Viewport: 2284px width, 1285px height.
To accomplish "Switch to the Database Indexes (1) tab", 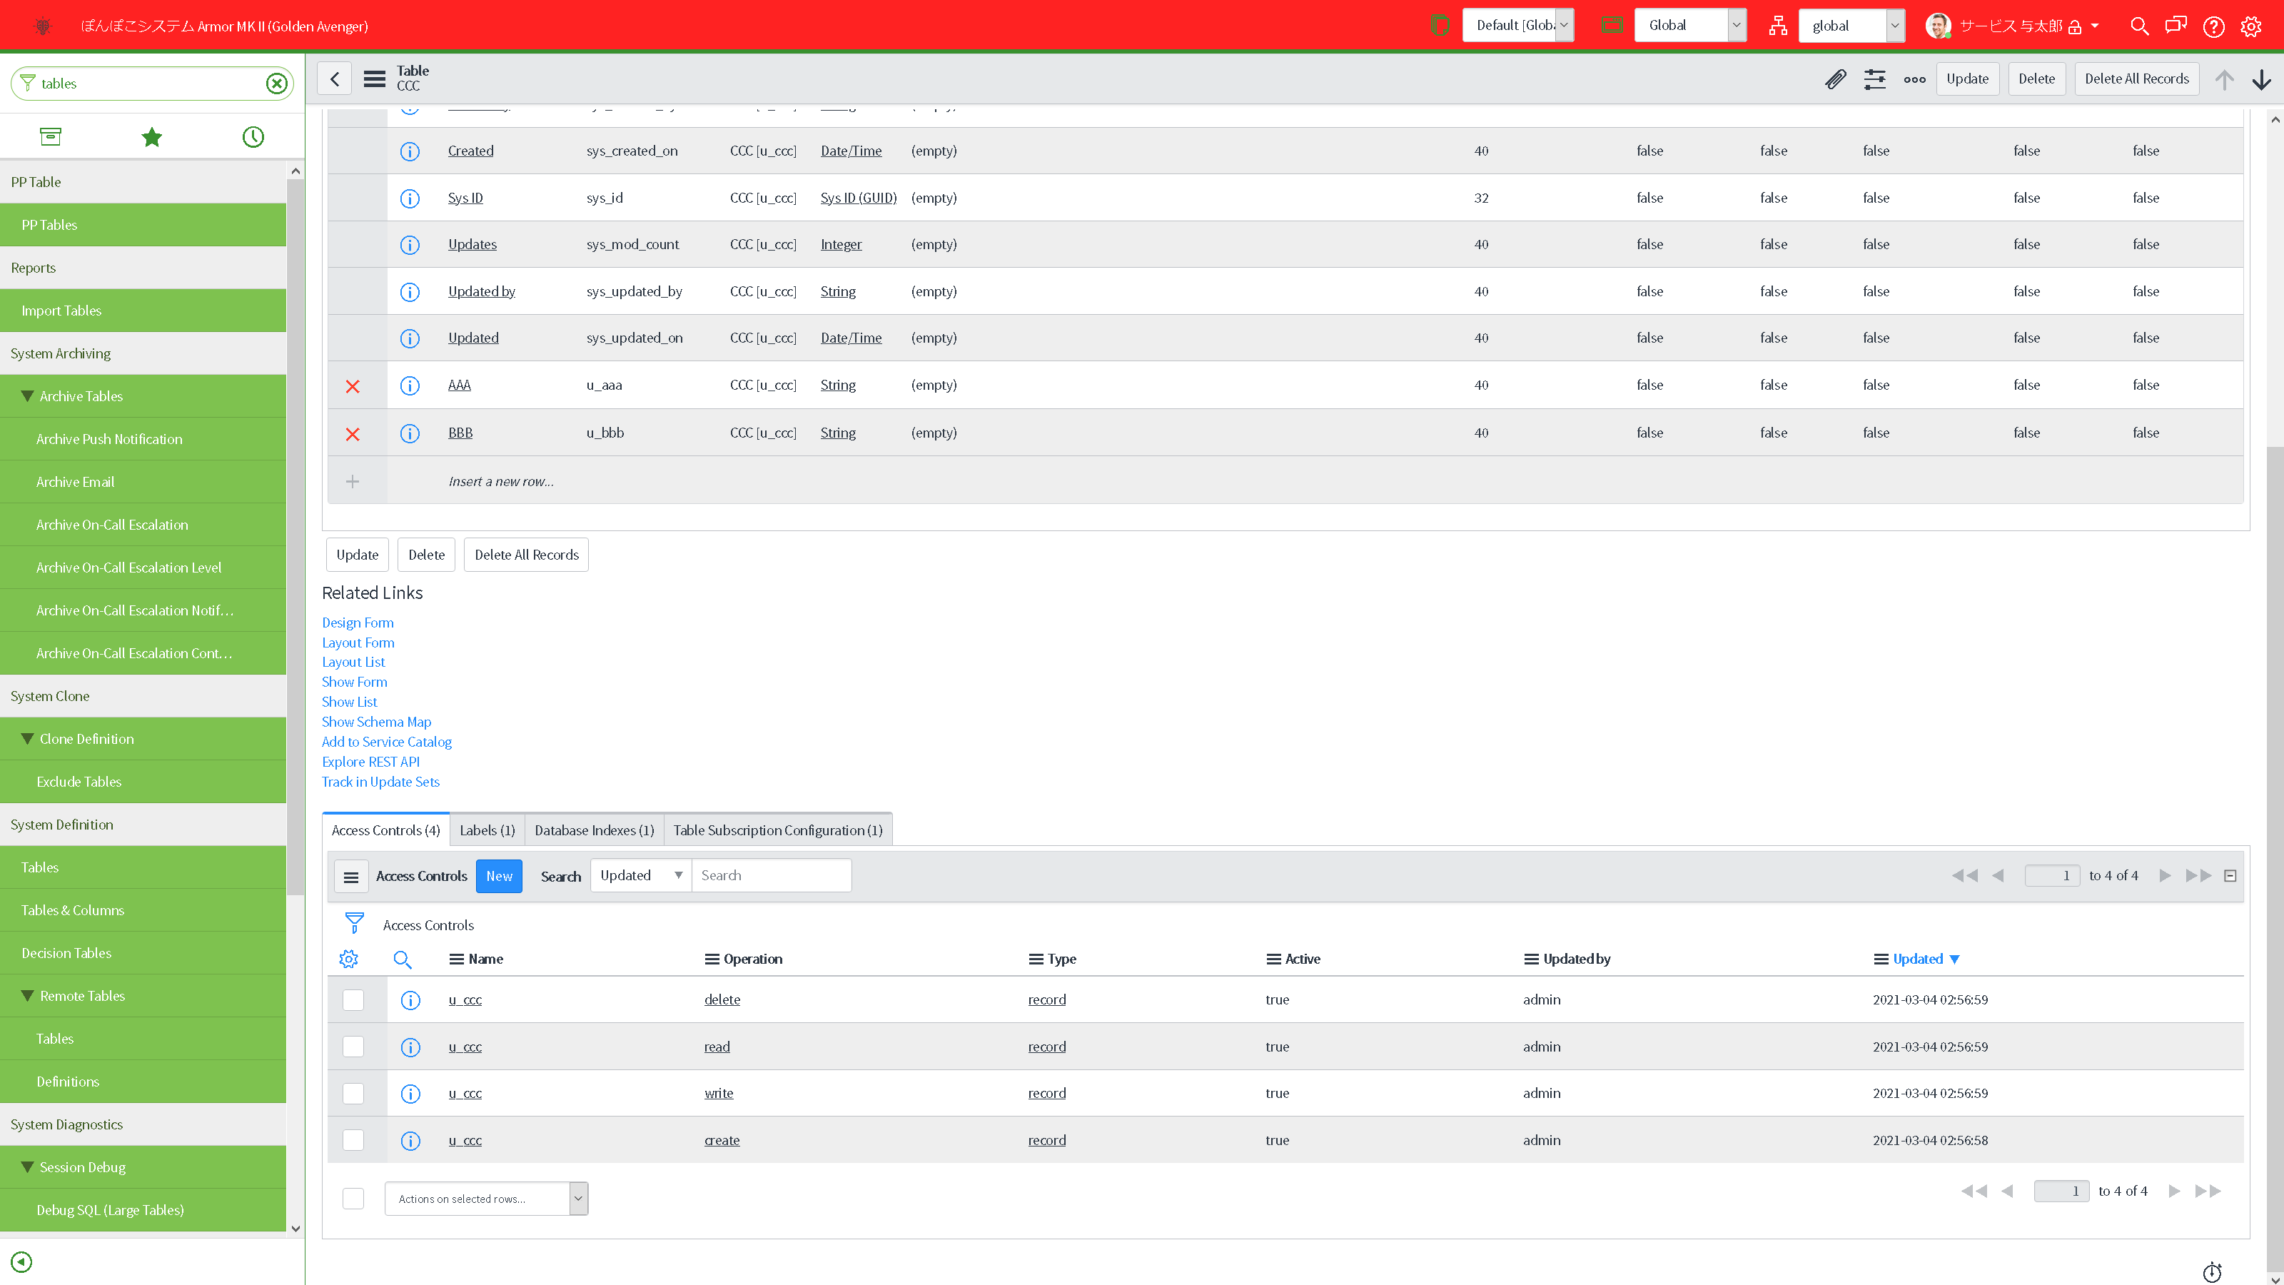I will [x=594, y=830].
